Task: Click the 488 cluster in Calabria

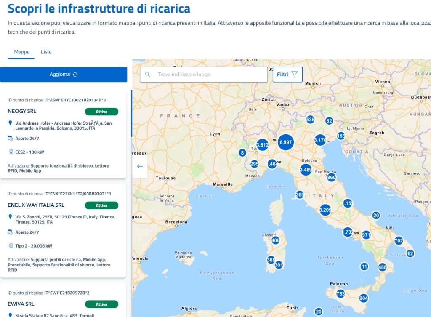Action: pos(382,267)
